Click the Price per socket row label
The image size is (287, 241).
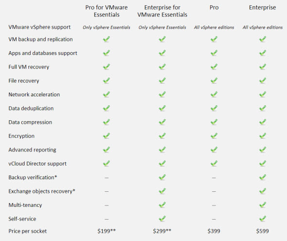pyautogui.click(x=27, y=231)
